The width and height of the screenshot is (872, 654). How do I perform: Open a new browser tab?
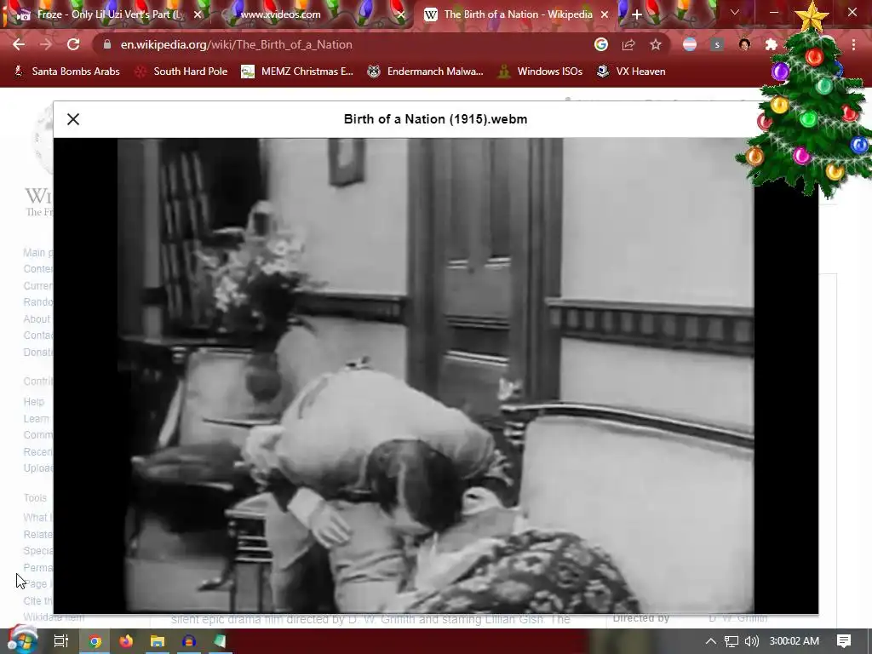[637, 14]
